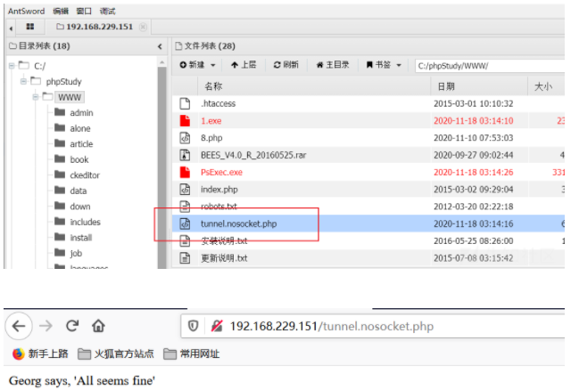Select the file tunnel.nosocket.php
Image resolution: width=579 pixels, height=390 pixels.
click(x=238, y=223)
